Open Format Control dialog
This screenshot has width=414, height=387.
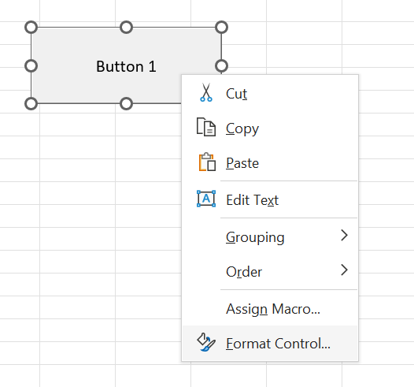point(270,343)
